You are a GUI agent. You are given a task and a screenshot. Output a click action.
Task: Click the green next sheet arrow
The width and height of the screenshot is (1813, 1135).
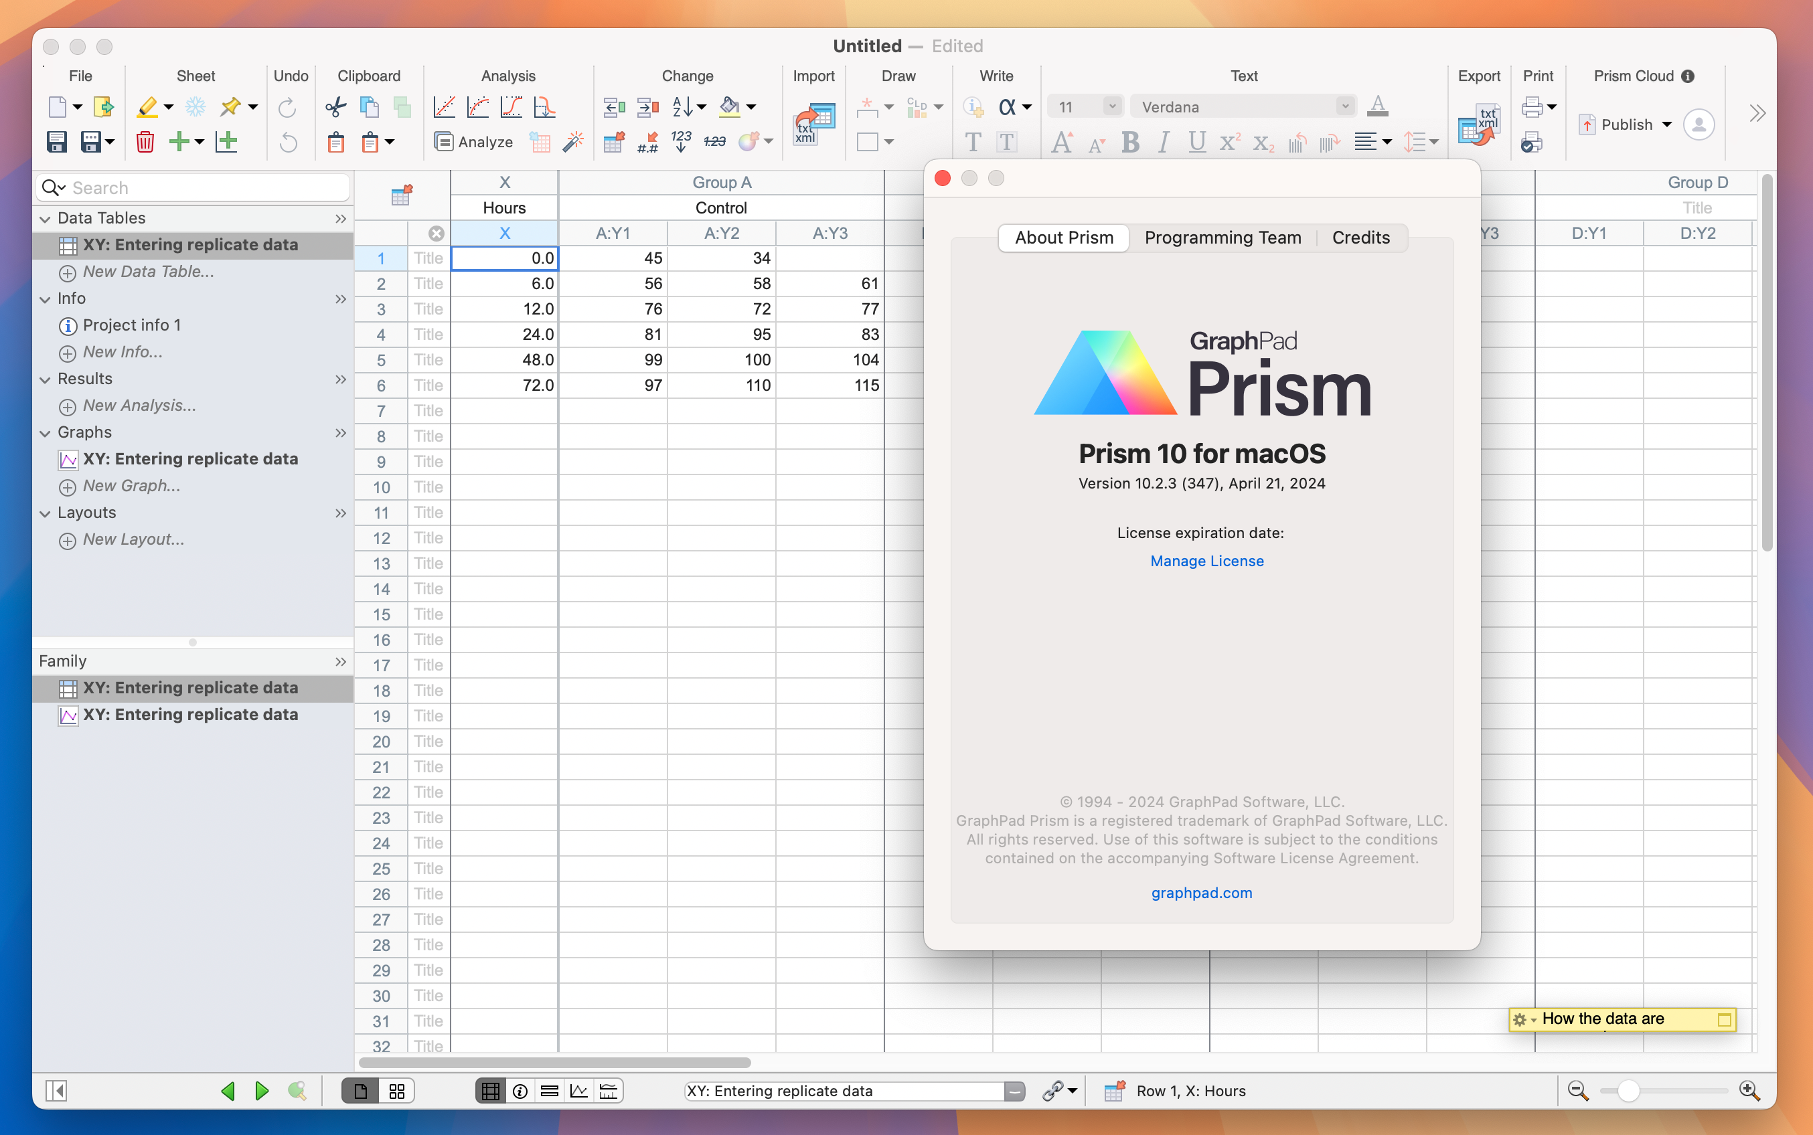(x=261, y=1091)
